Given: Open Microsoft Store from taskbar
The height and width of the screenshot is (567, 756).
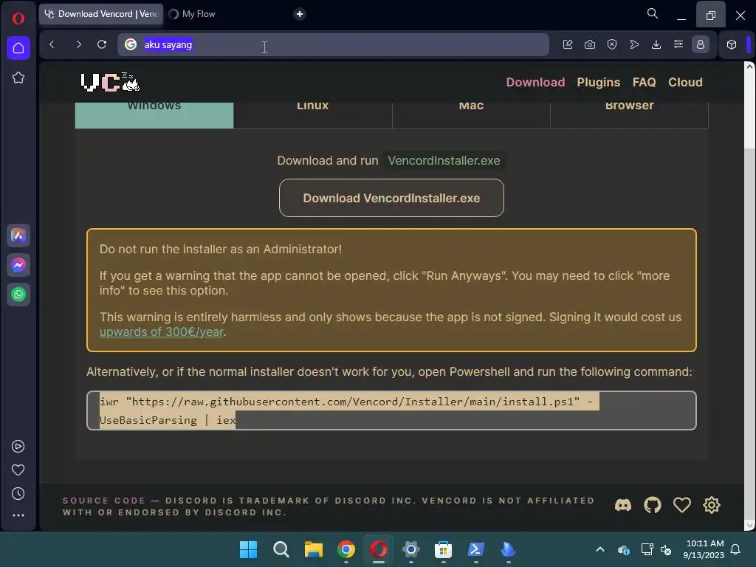Looking at the screenshot, I should click(x=443, y=549).
